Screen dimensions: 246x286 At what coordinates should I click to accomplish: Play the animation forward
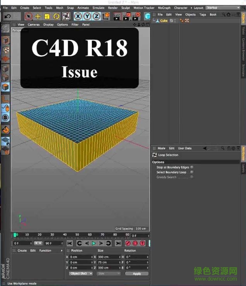click(93, 243)
